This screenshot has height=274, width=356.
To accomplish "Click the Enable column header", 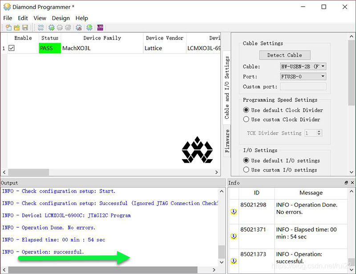I will click(23, 38).
